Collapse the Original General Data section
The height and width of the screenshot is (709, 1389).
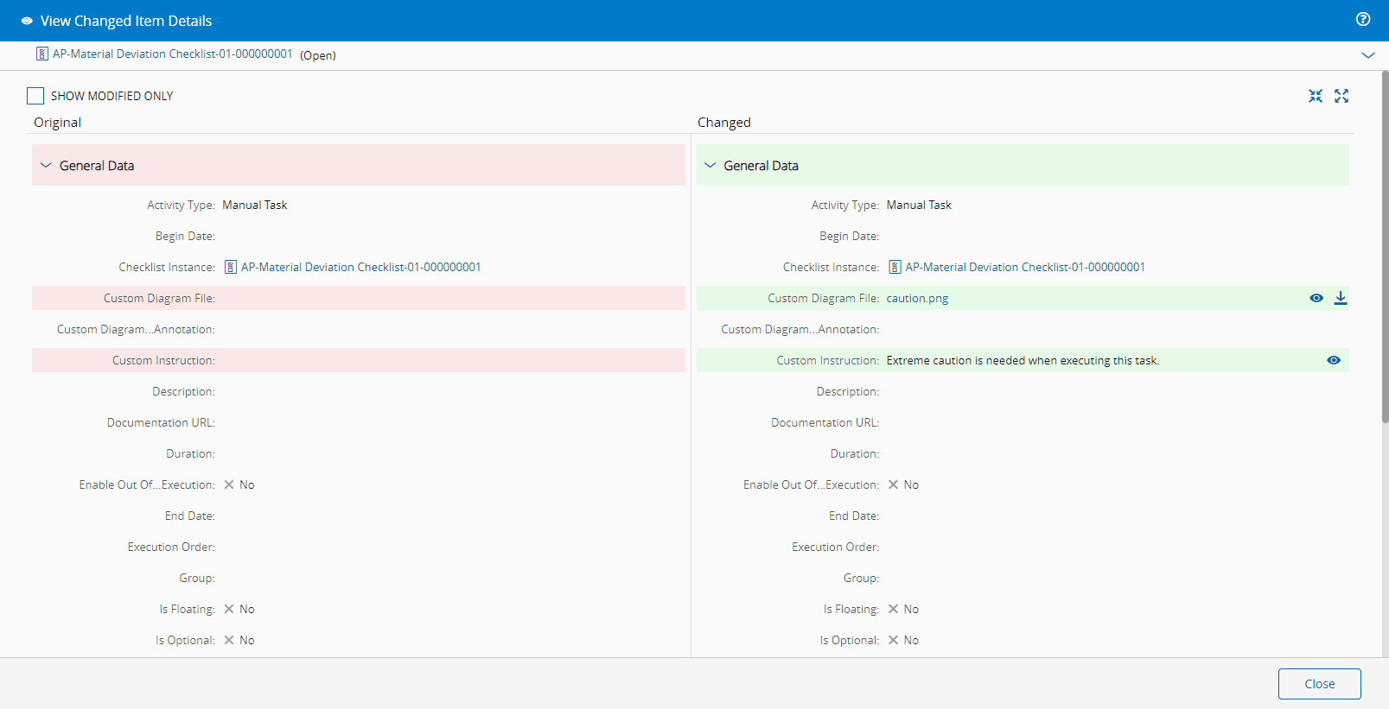pos(47,166)
